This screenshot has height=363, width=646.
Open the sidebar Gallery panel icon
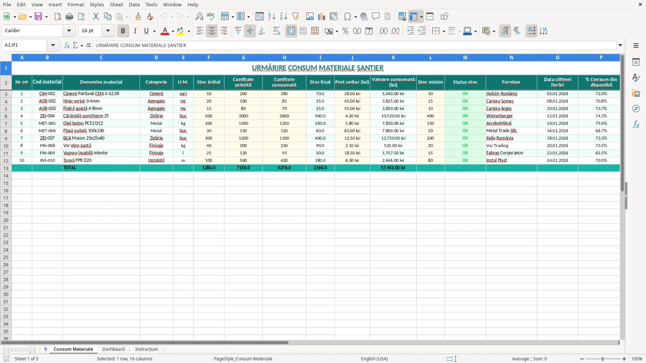[636, 94]
